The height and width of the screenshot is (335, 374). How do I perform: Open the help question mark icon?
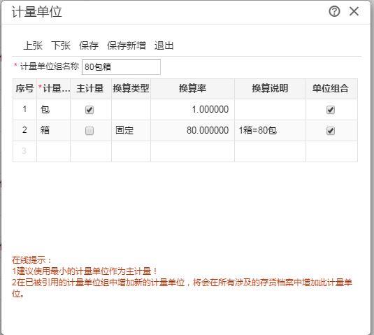pyautogui.click(x=334, y=11)
